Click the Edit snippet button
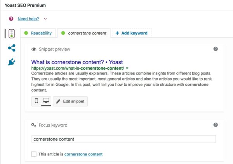This screenshot has width=233, height=164. 70,101
